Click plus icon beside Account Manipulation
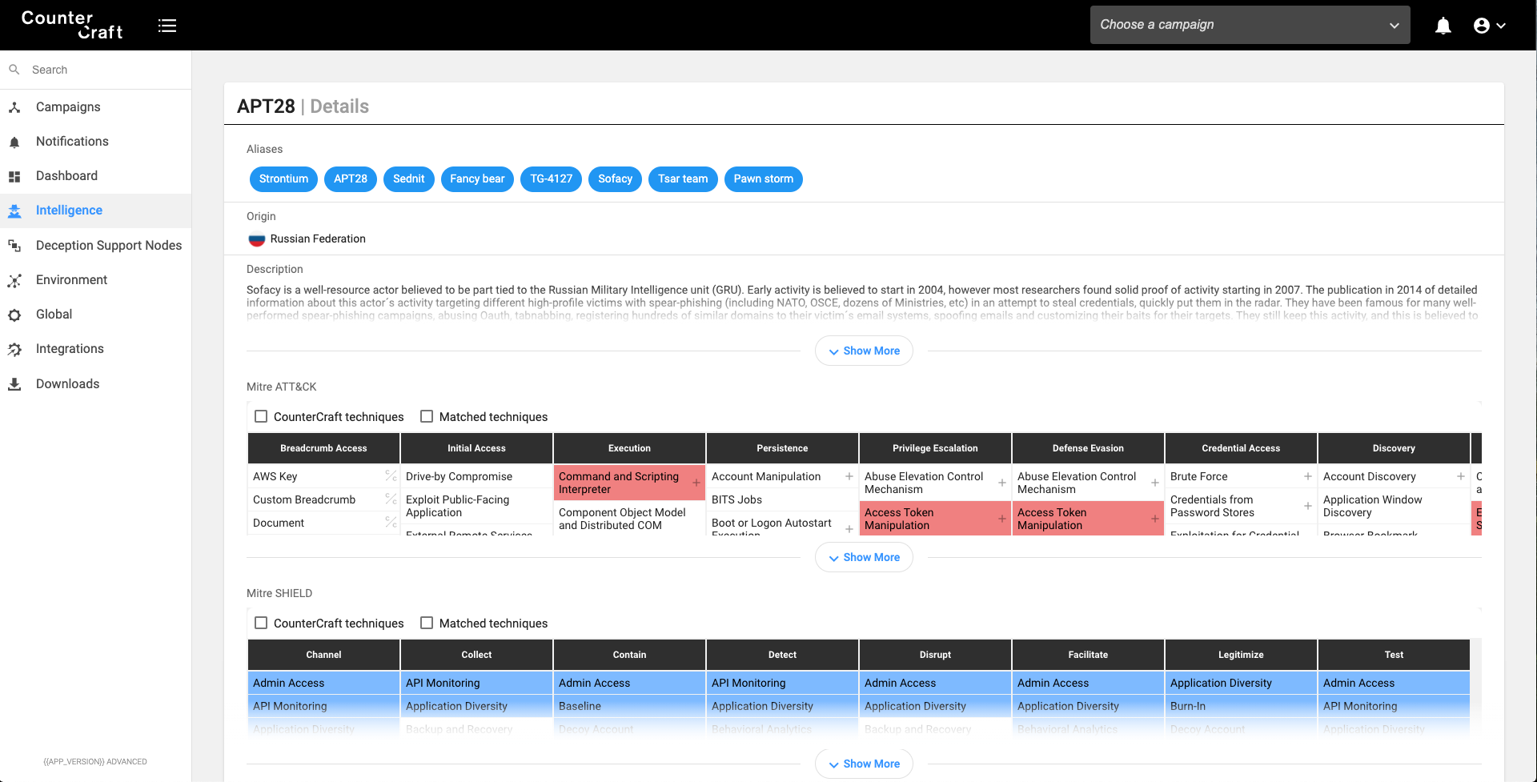The width and height of the screenshot is (1537, 782). pyautogui.click(x=849, y=476)
